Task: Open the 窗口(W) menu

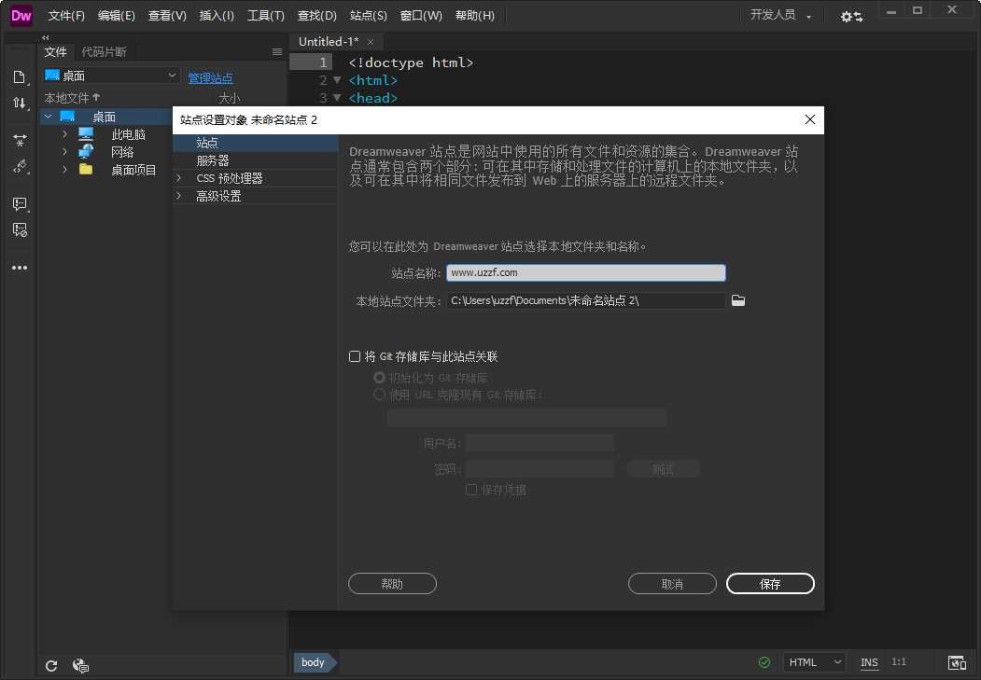Action: point(421,16)
